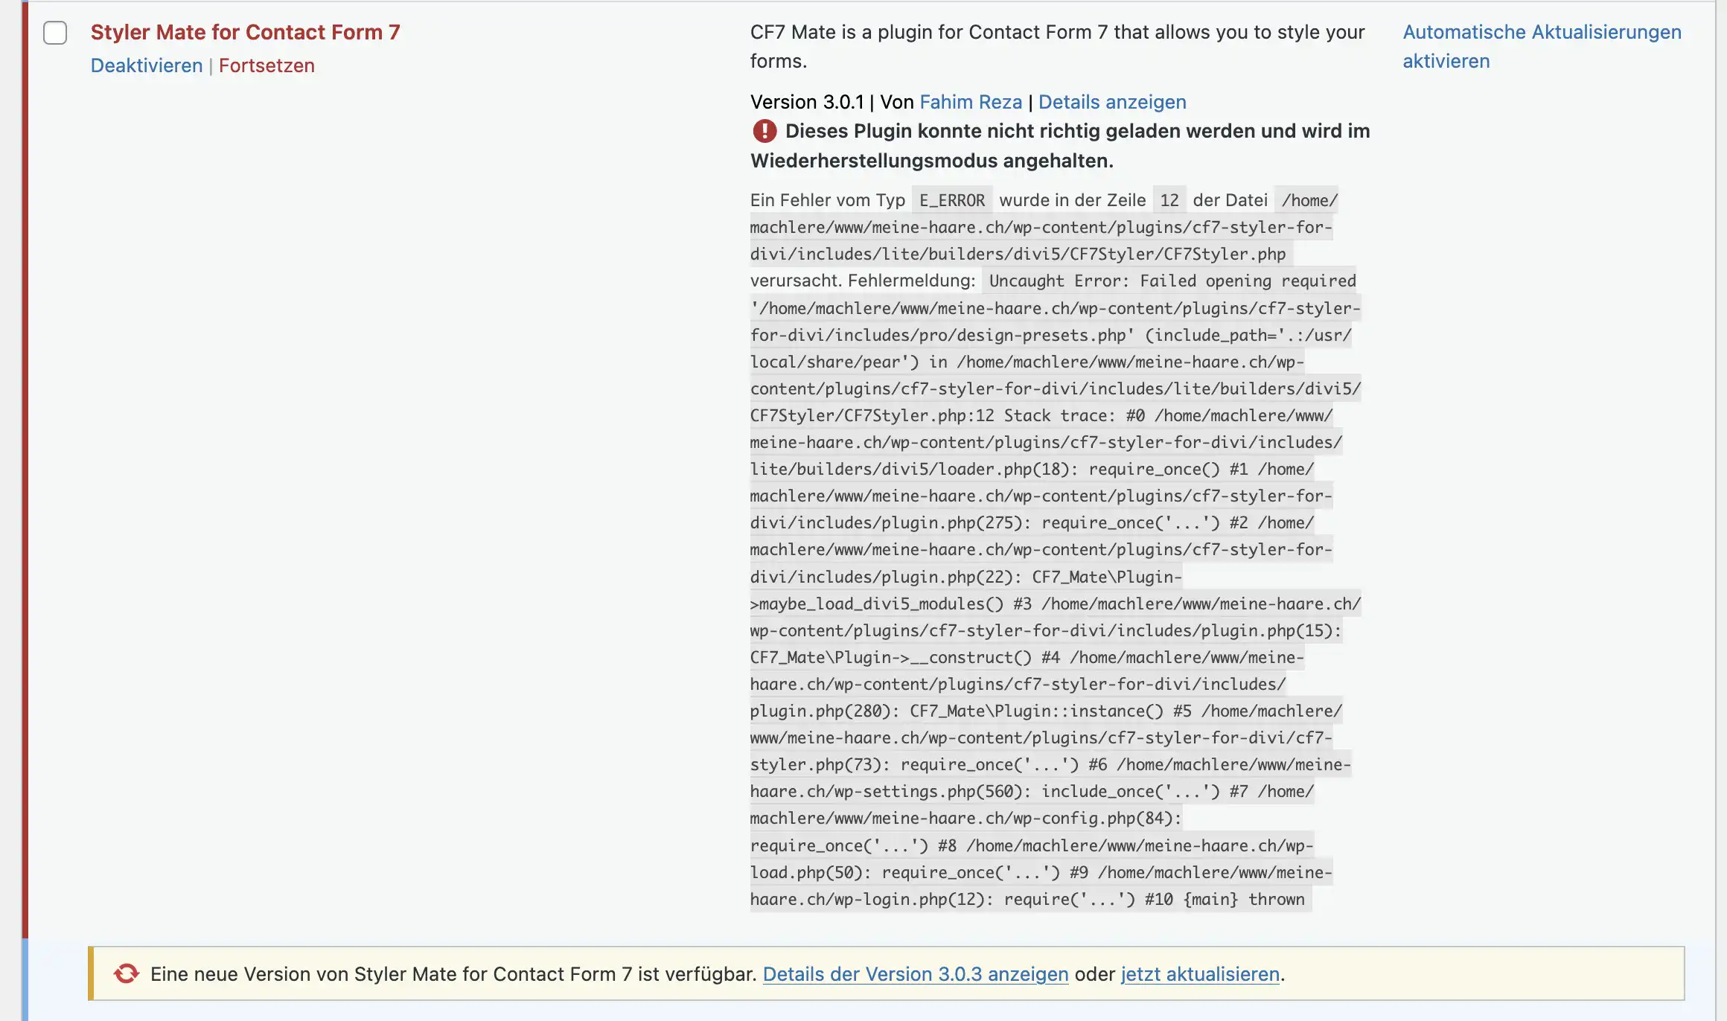1727x1021 pixels.
Task: Open Details anzeigen next to the author
Action: 1112,102
